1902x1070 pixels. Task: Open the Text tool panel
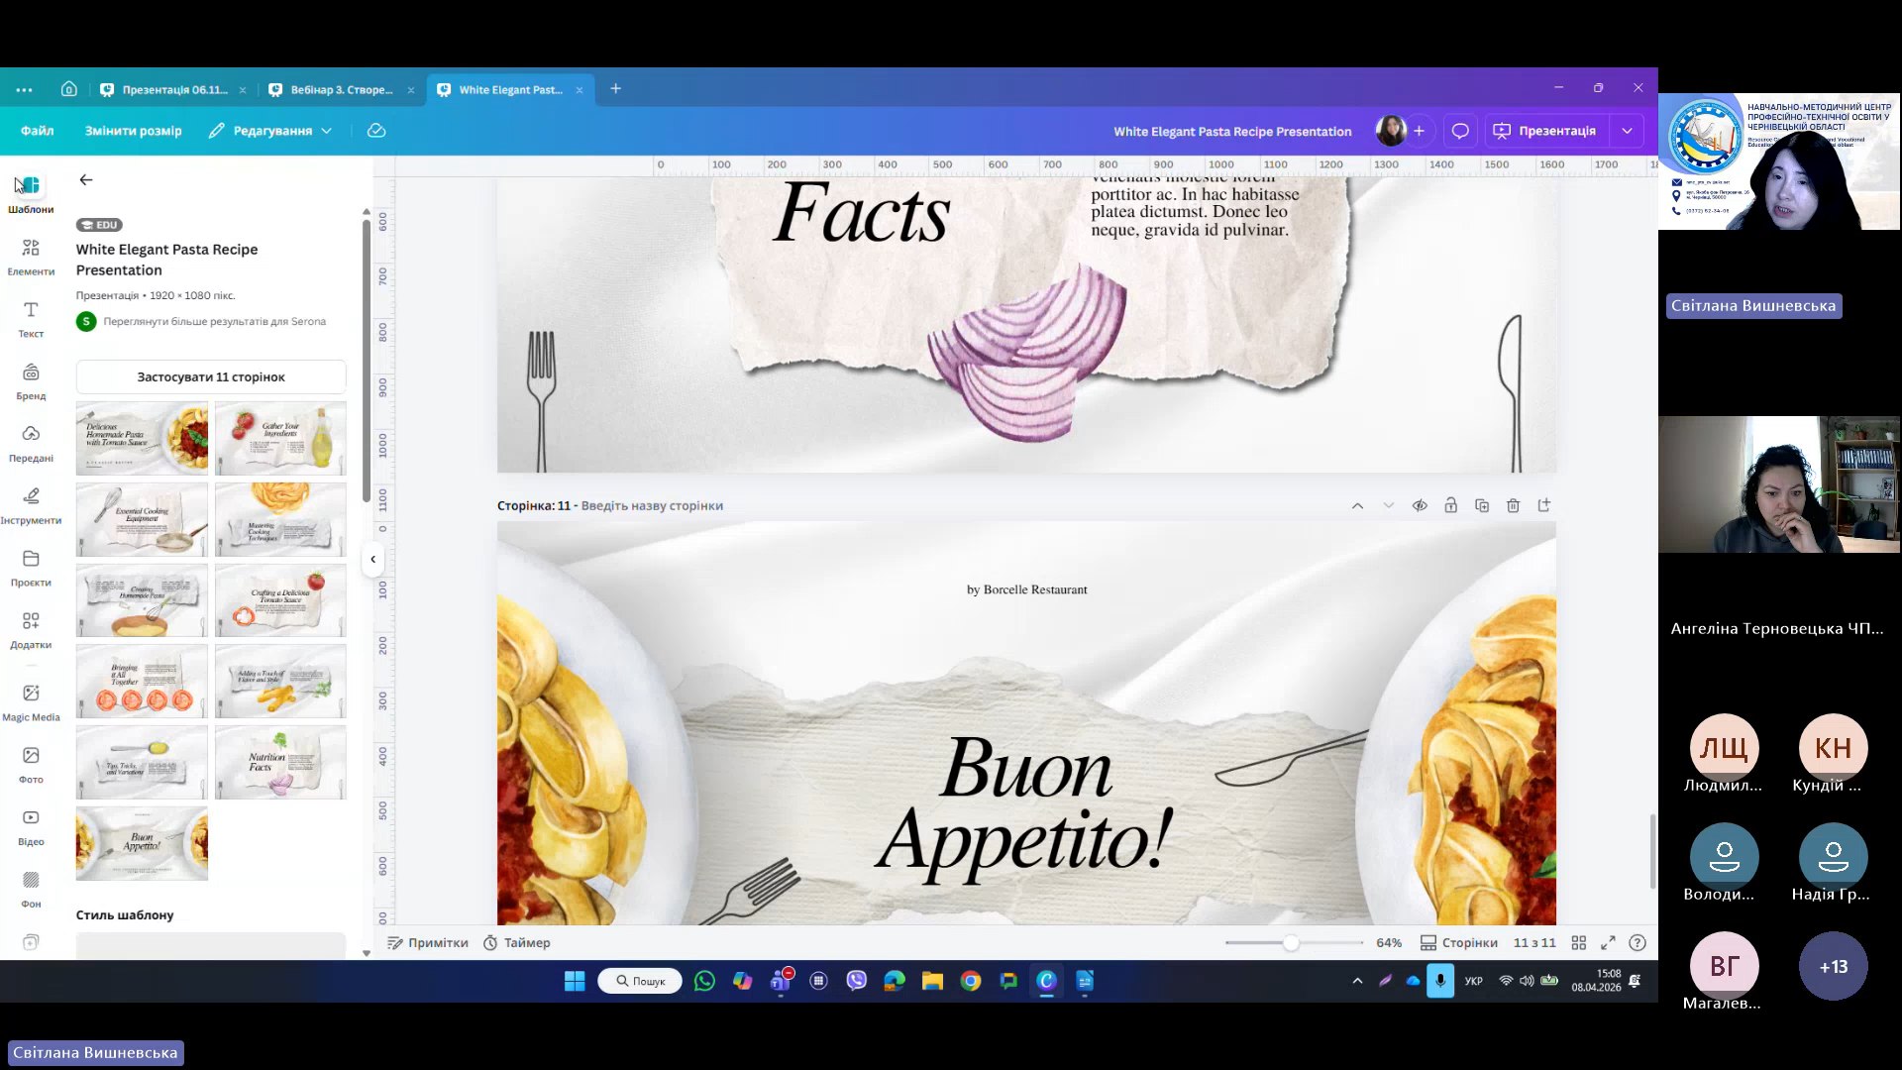click(31, 318)
